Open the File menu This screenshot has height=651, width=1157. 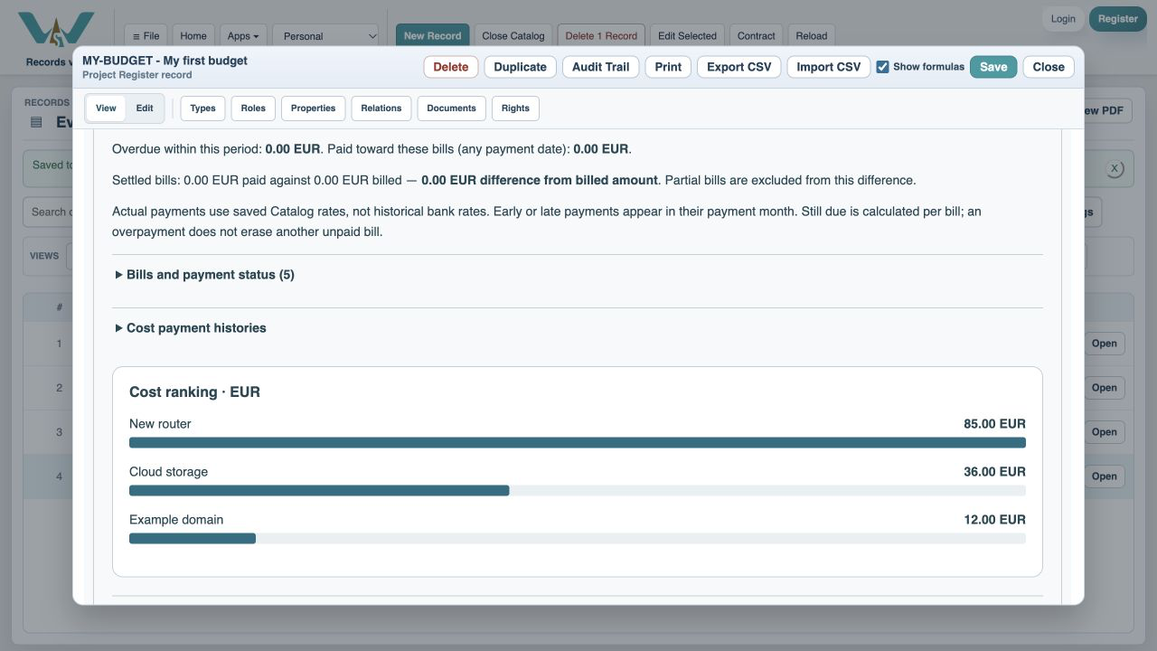tap(146, 36)
